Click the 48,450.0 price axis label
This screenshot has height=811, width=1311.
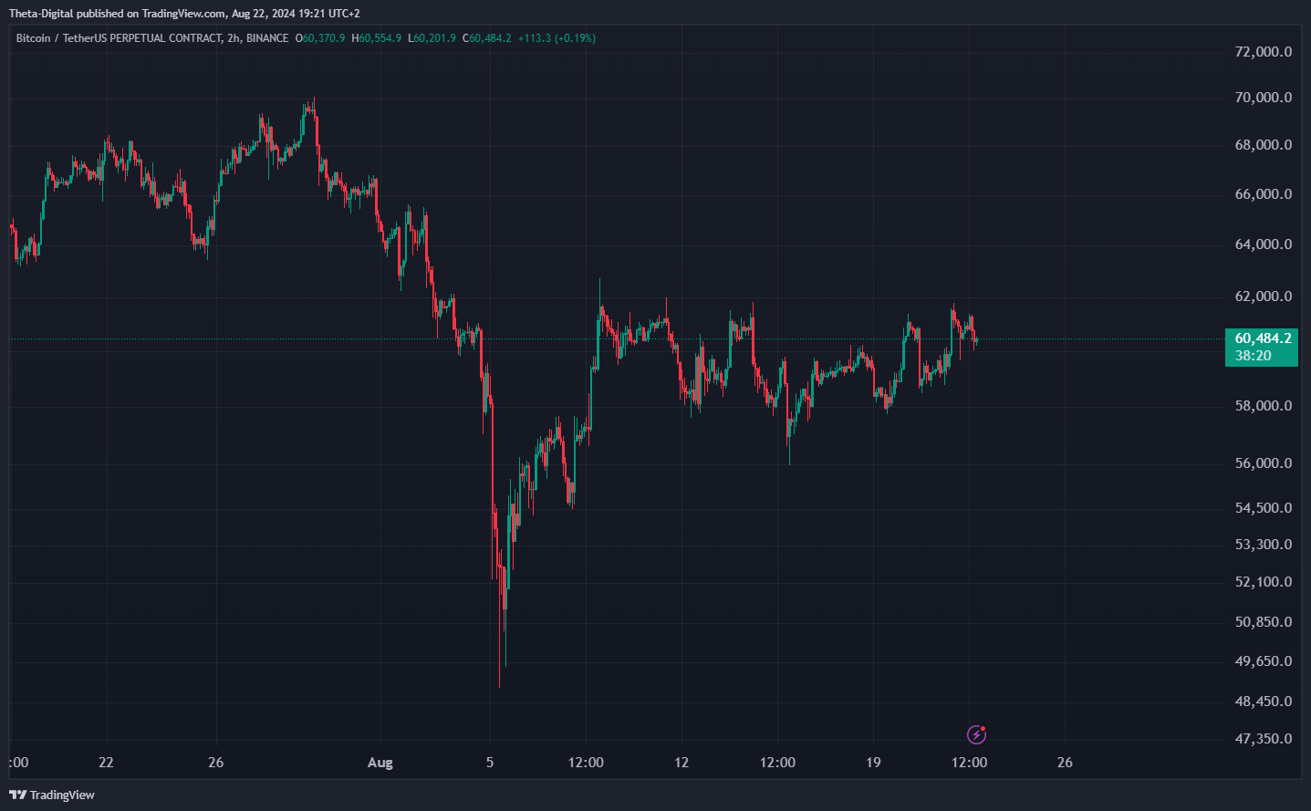tap(1263, 702)
